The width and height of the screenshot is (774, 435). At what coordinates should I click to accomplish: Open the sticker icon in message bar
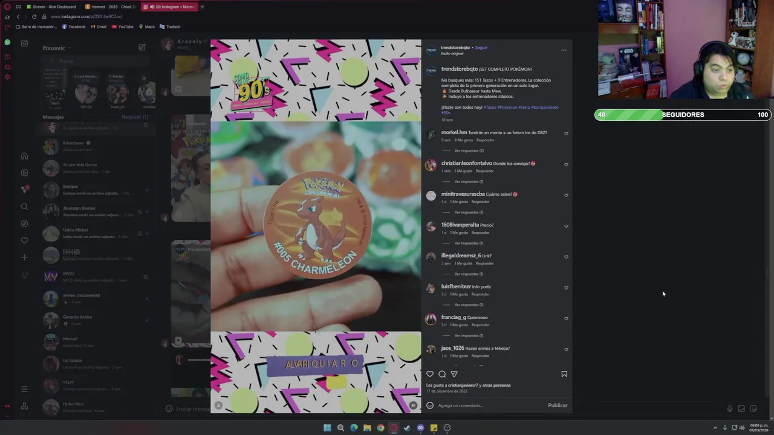pos(753,409)
